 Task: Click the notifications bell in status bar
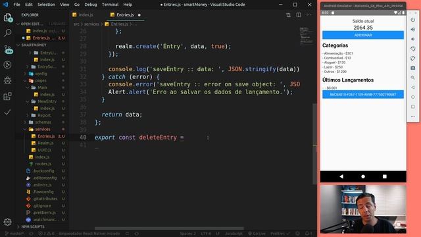(309, 234)
